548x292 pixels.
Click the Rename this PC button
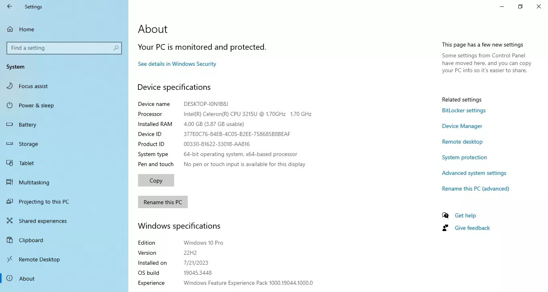pyautogui.click(x=163, y=202)
